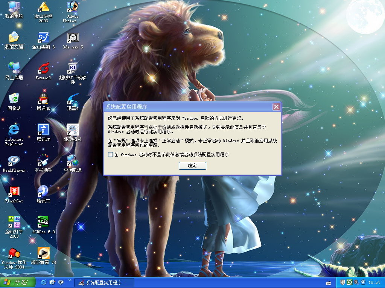Viewport: 385px width, 288px height.
Task: Open the white shield tray icon
Action: click(342, 283)
